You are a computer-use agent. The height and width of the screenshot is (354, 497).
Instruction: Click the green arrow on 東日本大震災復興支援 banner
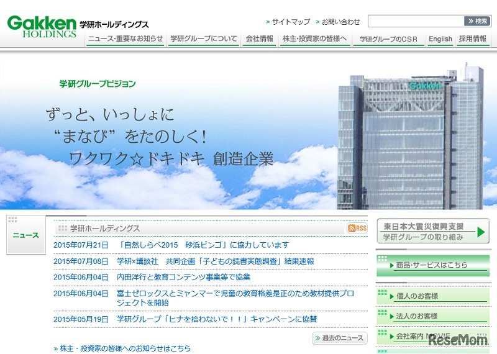point(481,232)
